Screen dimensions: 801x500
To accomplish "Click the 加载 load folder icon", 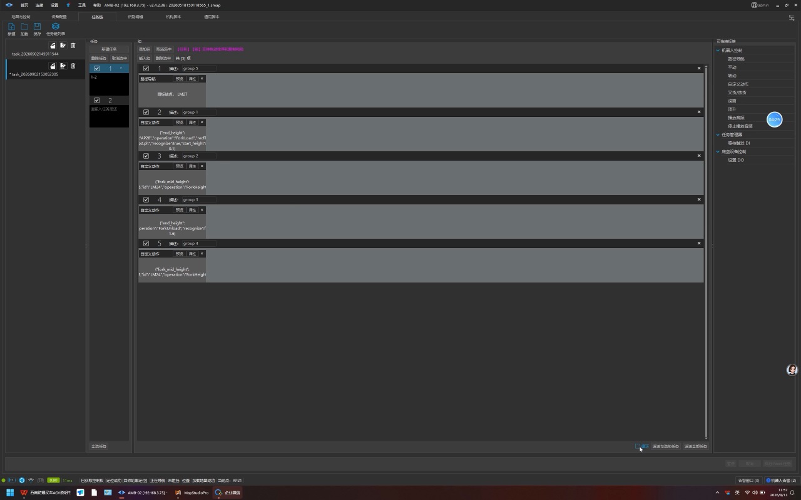I will click(24, 27).
